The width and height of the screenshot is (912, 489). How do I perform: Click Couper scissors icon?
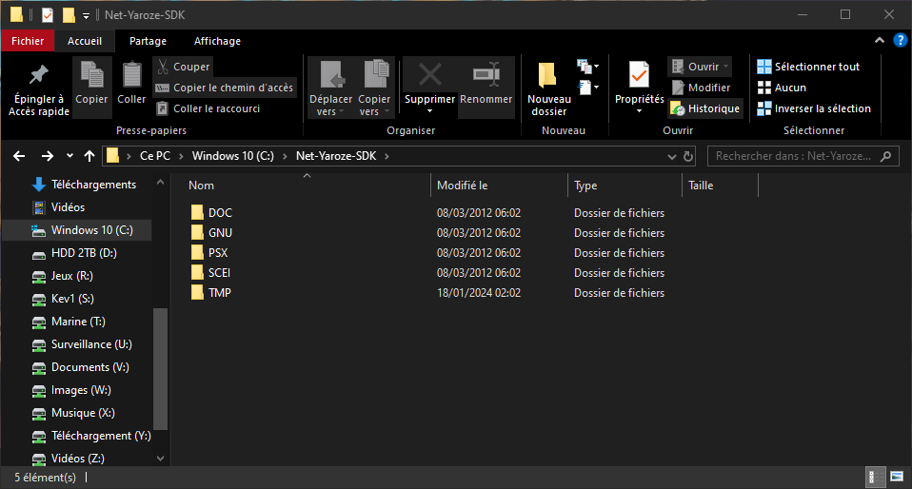point(163,67)
